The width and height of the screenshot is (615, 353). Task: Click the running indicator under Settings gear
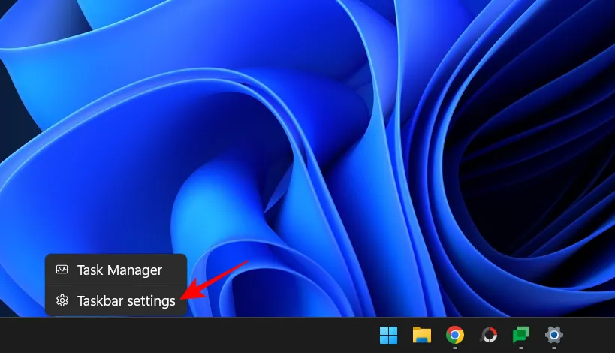[554, 349]
